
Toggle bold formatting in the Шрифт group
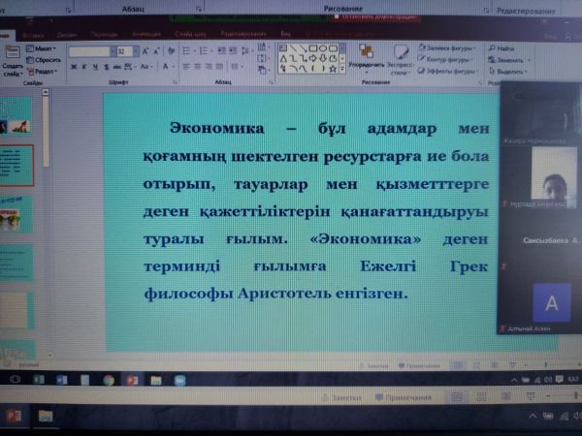(74, 68)
